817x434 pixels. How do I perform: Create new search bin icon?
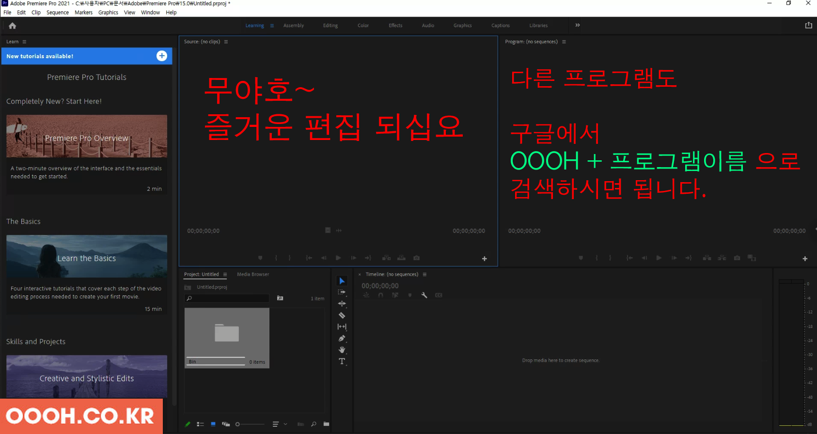(x=280, y=298)
